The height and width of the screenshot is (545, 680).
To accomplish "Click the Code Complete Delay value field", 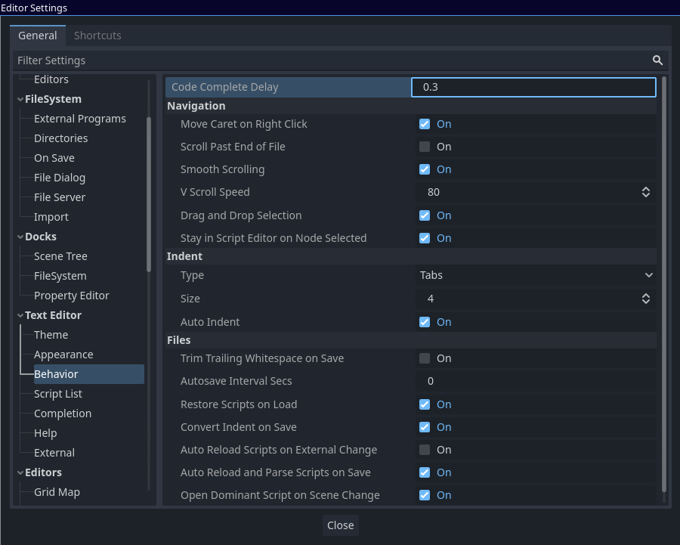I will click(533, 87).
